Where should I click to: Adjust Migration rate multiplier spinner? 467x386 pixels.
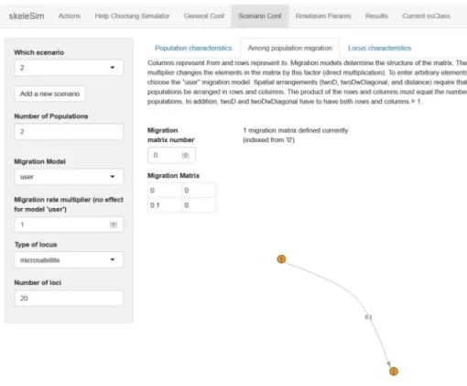(114, 225)
